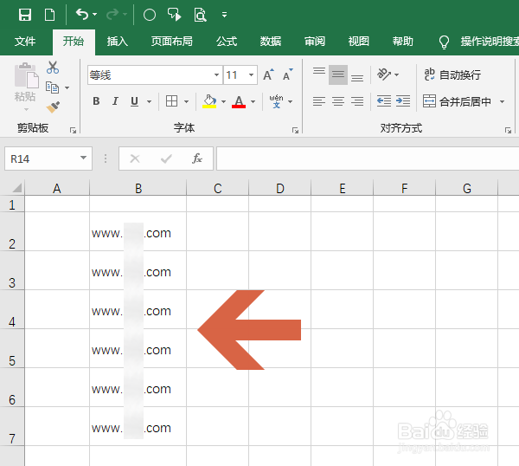The height and width of the screenshot is (466, 519).
Task: Apply red font color
Action: (x=239, y=101)
